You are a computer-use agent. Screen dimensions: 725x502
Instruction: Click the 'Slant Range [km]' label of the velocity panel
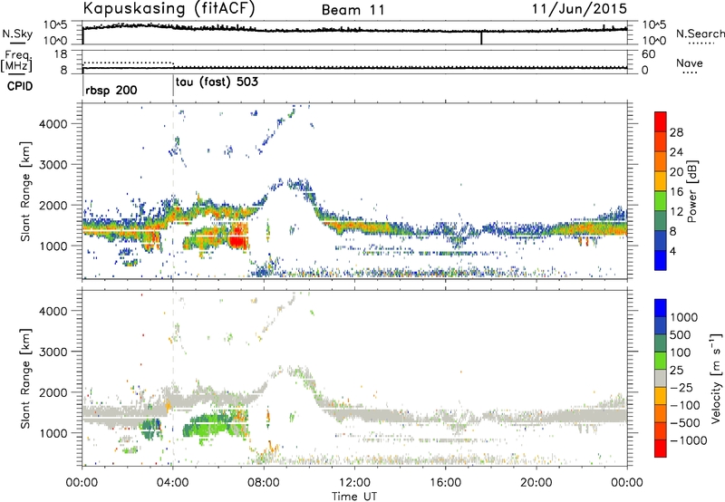point(25,379)
